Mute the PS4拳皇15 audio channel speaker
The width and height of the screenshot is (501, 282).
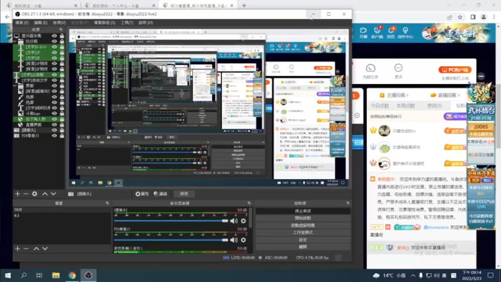click(234, 240)
